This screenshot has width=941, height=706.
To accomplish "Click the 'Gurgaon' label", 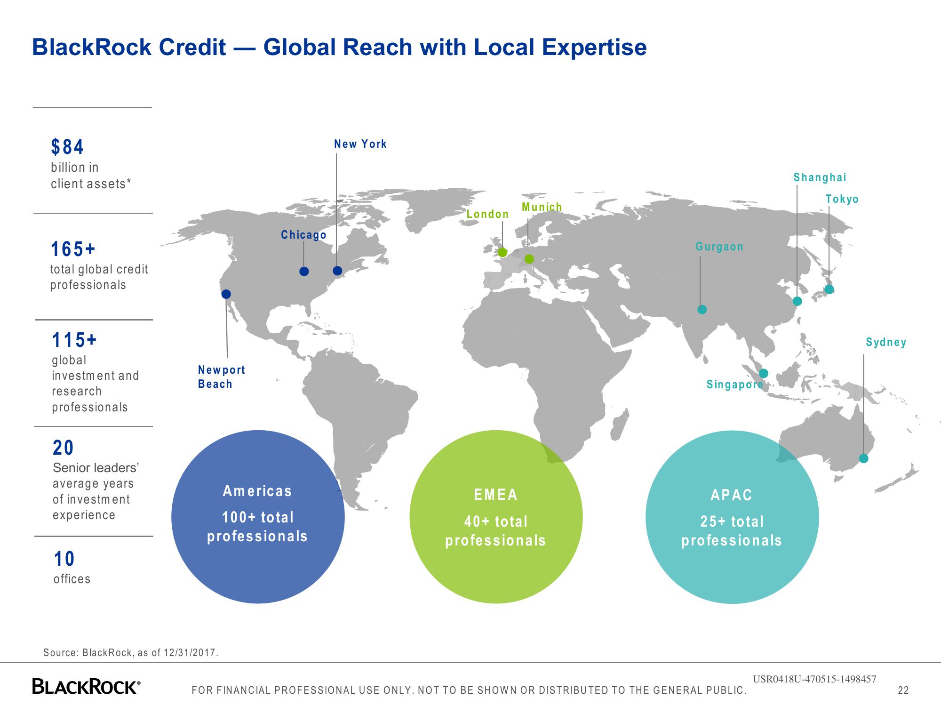I will [x=719, y=247].
